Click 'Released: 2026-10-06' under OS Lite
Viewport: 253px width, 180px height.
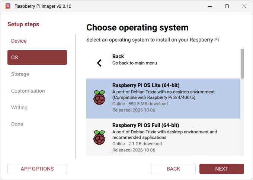tap(134, 110)
